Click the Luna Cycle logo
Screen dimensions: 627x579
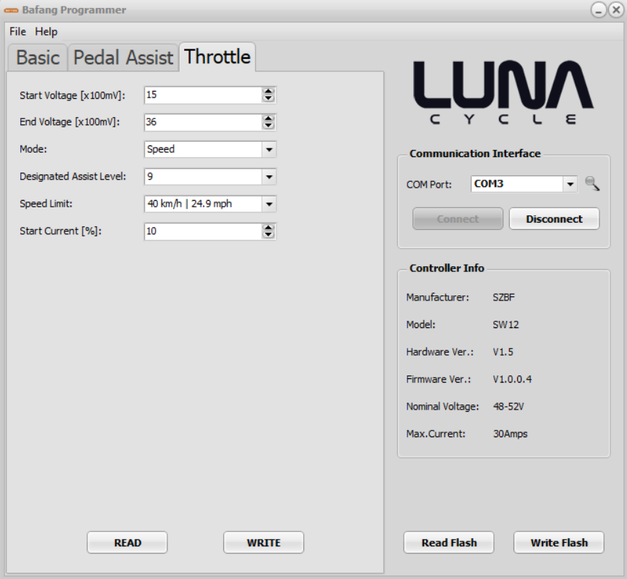pos(503,94)
